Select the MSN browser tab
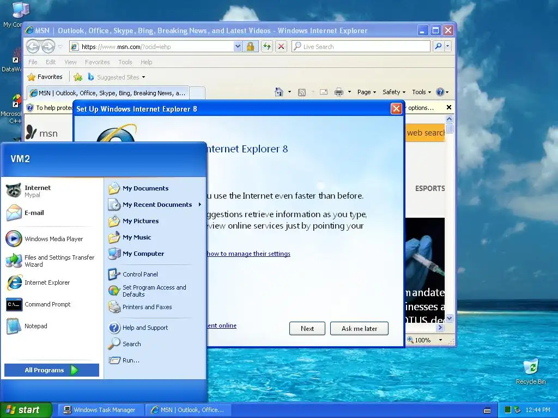The height and width of the screenshot is (418, 558). 108,93
